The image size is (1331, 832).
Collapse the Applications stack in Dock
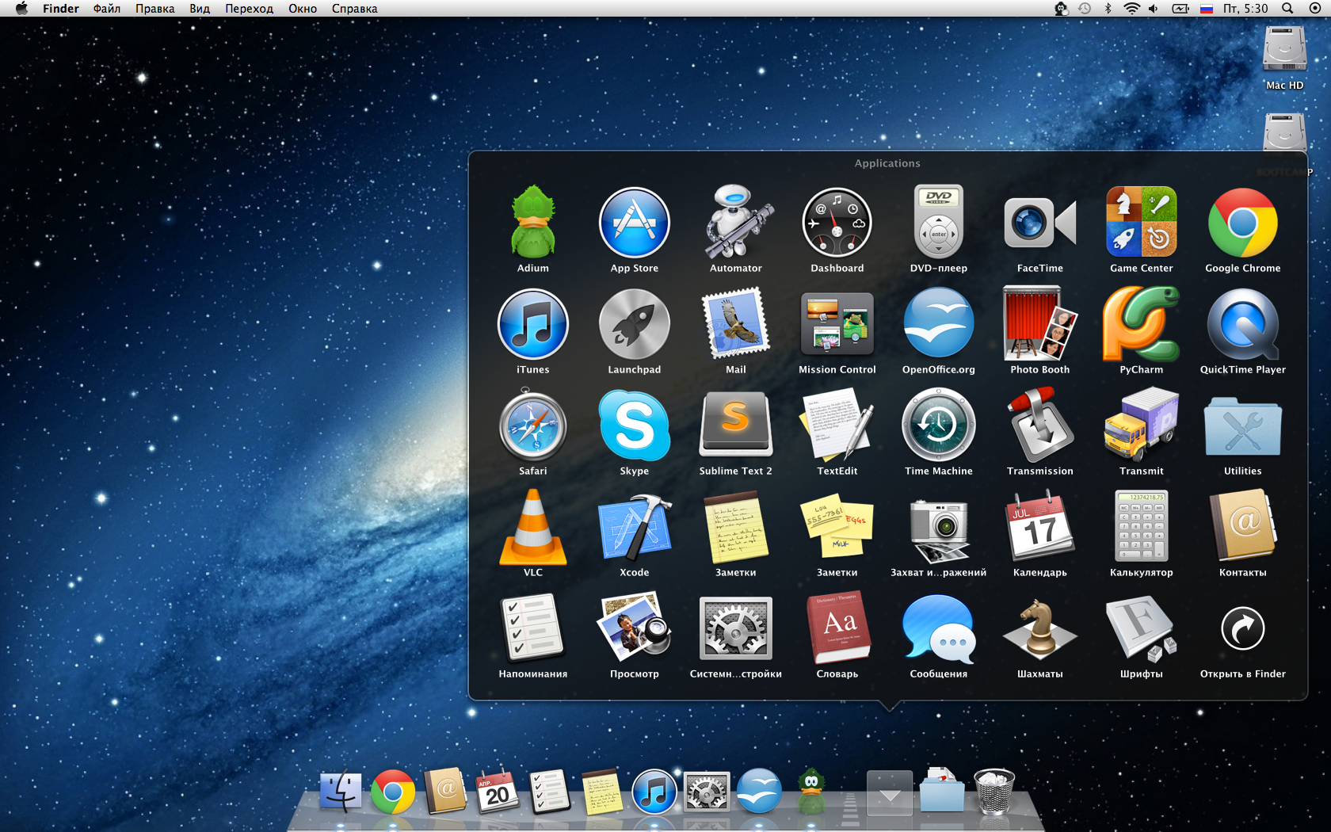click(x=890, y=792)
